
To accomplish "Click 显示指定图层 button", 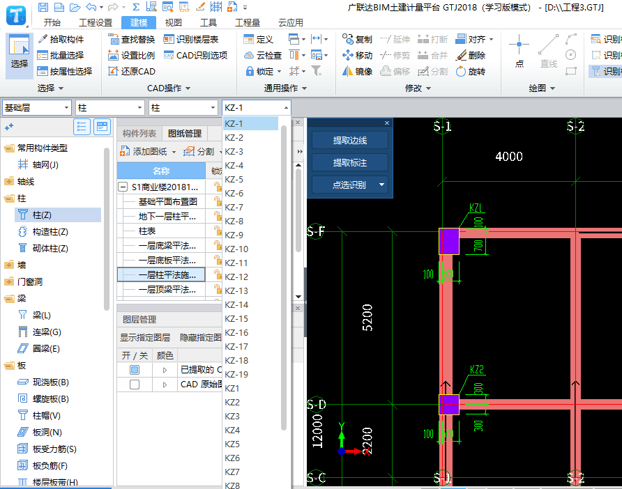I will coord(145,338).
